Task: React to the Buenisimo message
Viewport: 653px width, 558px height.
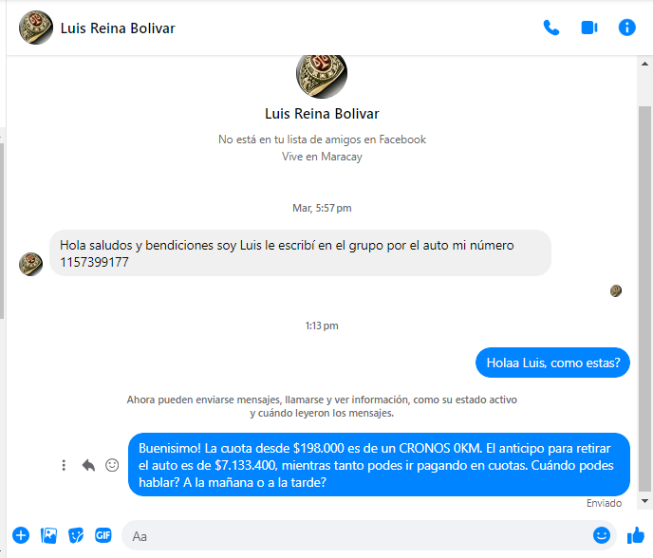Action: coord(112,465)
